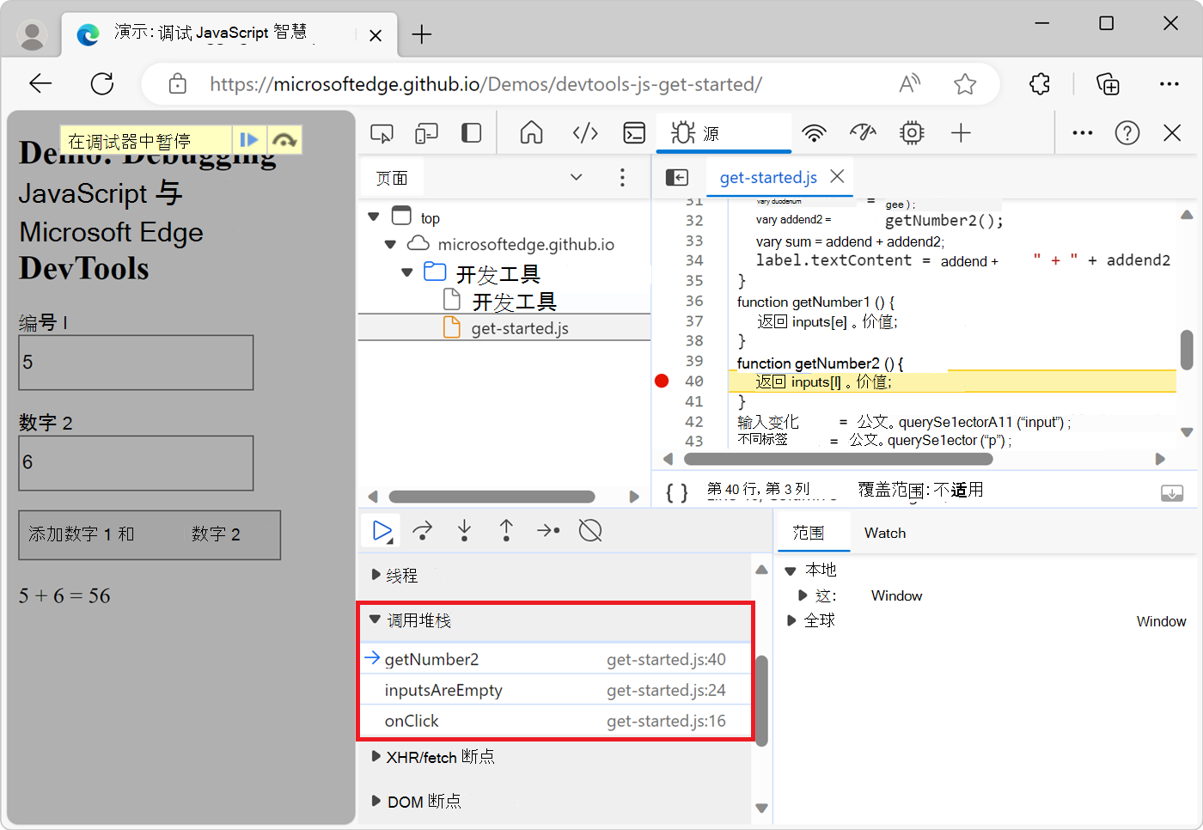1203x830 pixels.
Task: Pretty-print the source with the braces icon
Action: (x=676, y=492)
